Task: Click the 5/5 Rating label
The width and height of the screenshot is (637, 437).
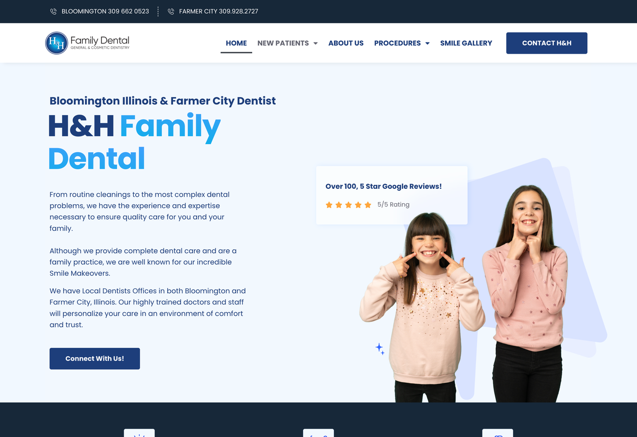Action: (393, 205)
